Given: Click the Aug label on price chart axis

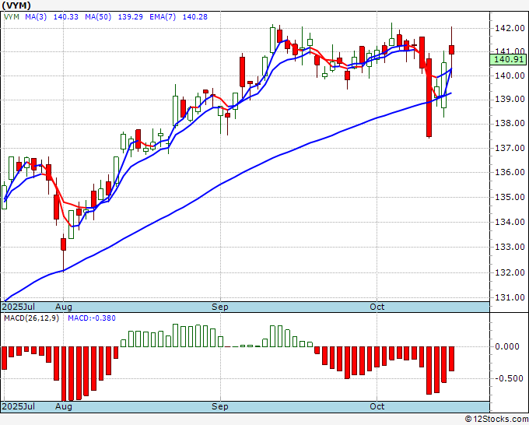Looking at the screenshot, I should coord(64,307).
